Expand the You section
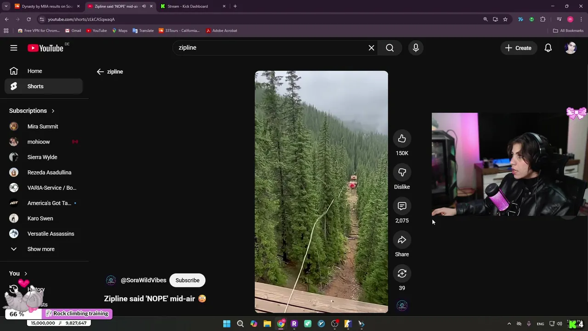The height and width of the screenshot is (331, 588). (18, 274)
